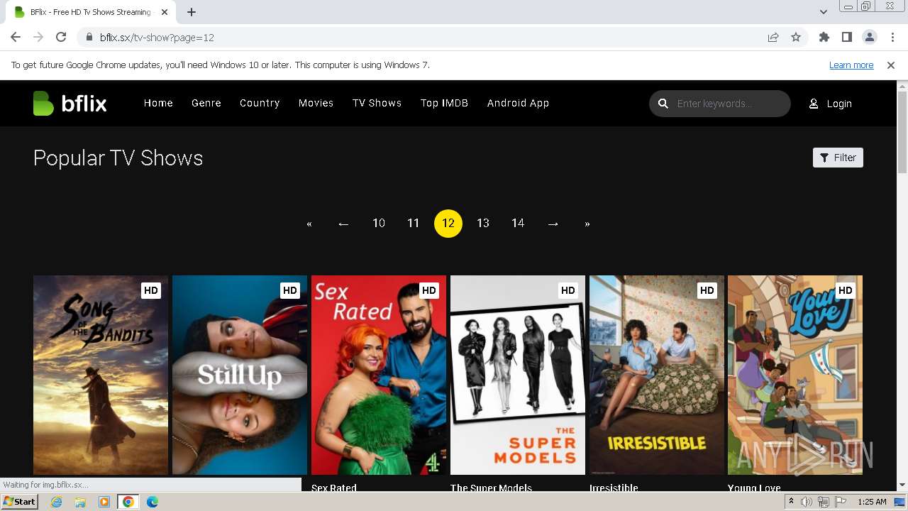Launch Internet Explorer from taskbar
908x511 pixels.
[x=57, y=502]
